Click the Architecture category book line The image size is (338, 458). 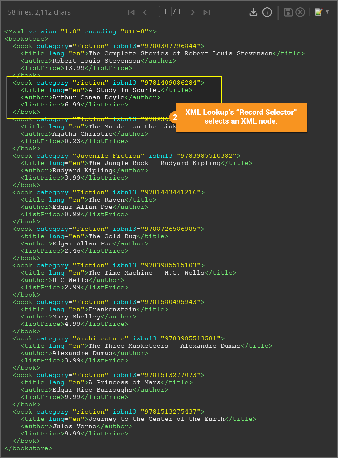pos(118,338)
